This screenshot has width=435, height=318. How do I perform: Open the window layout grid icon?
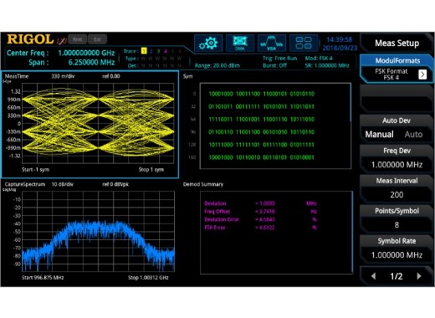(x=304, y=44)
